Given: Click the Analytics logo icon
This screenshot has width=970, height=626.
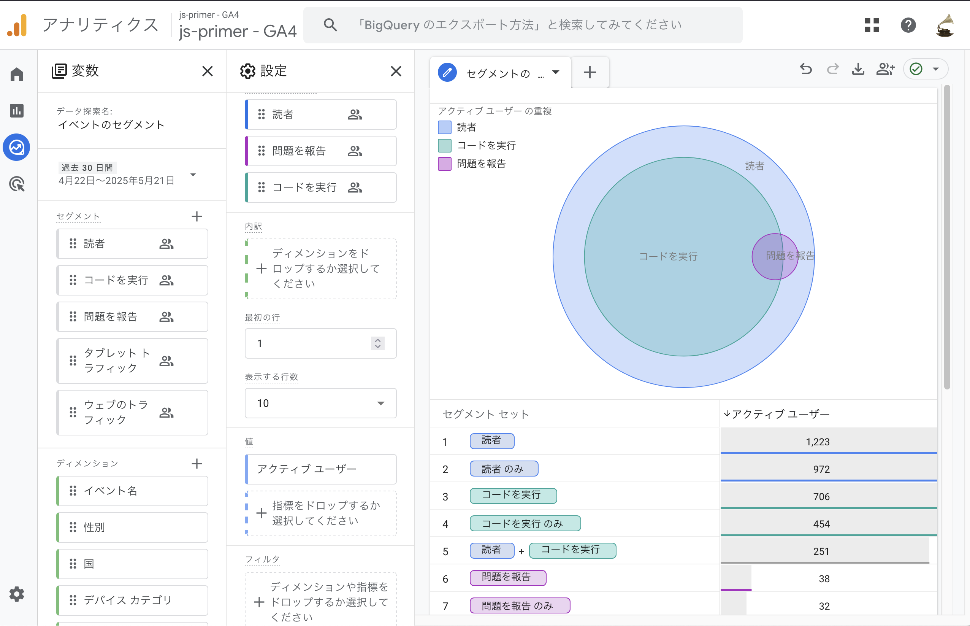Looking at the screenshot, I should 17,25.
